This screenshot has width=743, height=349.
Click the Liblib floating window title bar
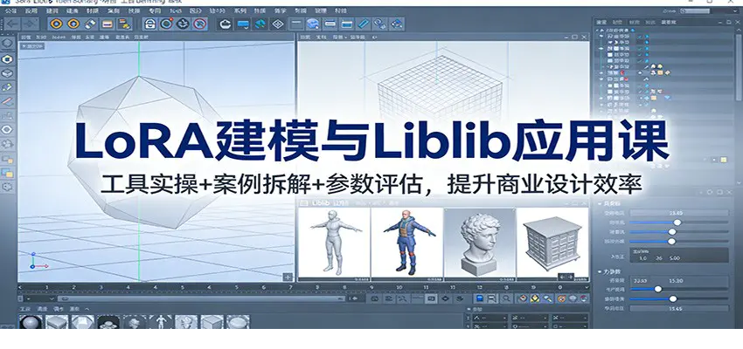point(443,203)
